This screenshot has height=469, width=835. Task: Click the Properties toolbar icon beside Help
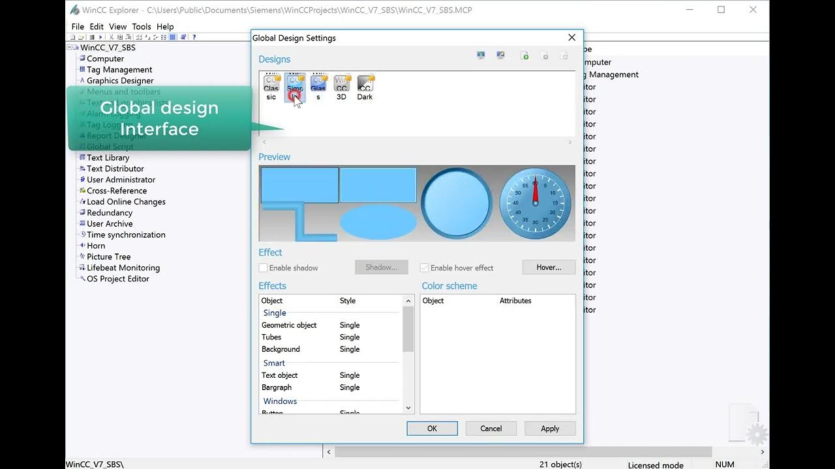(x=183, y=37)
